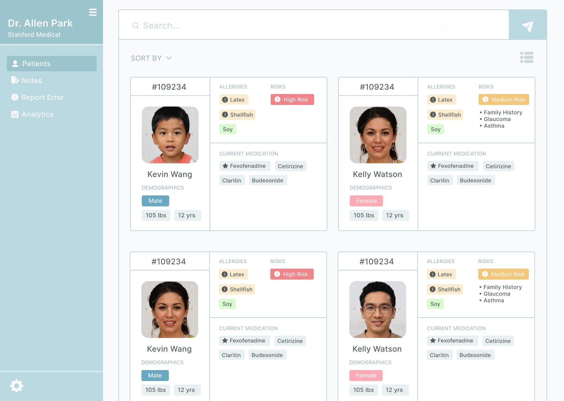Click 'Glaucoma' risk on woman-photo Kelly Watson card
Screen dimensions: 564x401
coord(497,119)
